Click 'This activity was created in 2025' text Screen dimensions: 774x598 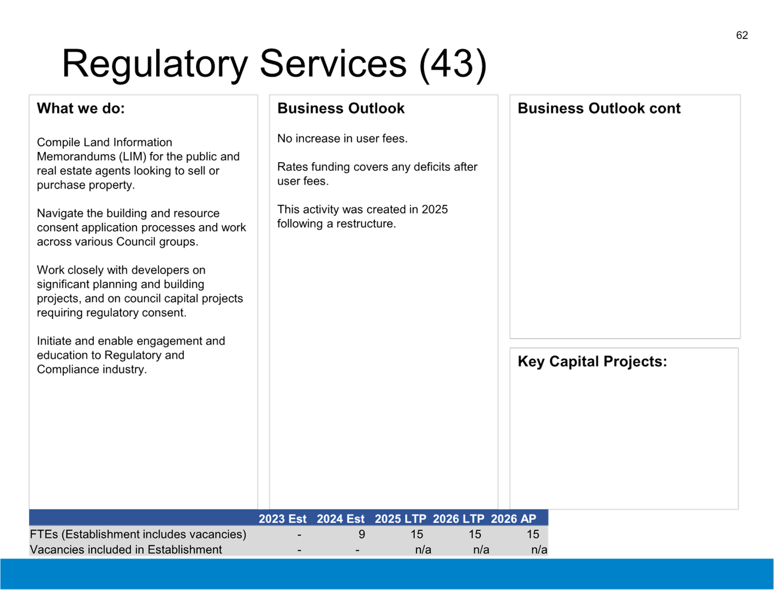(x=362, y=217)
